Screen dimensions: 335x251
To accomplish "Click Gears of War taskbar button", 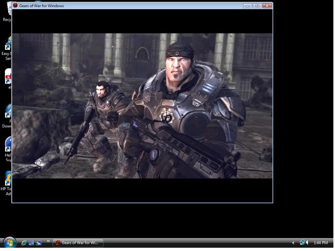I will 78,243.
